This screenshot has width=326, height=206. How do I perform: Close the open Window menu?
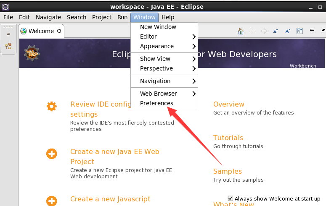pos(145,17)
